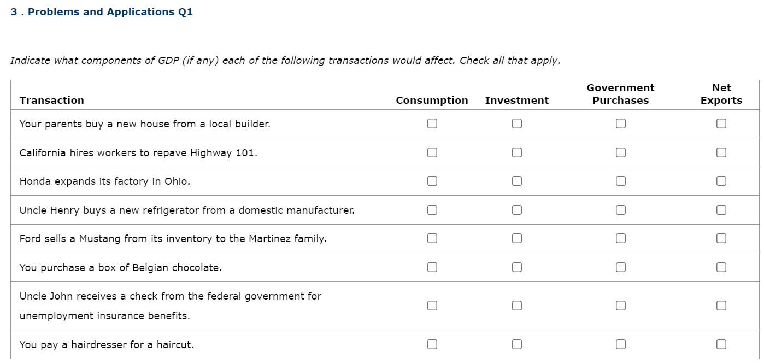Check Consumption for Belgian chocolate purchase
Screen dimensions: 764x364
(432, 267)
